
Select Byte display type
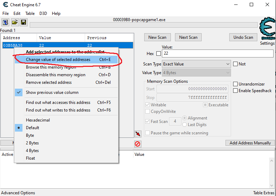tap(66, 135)
